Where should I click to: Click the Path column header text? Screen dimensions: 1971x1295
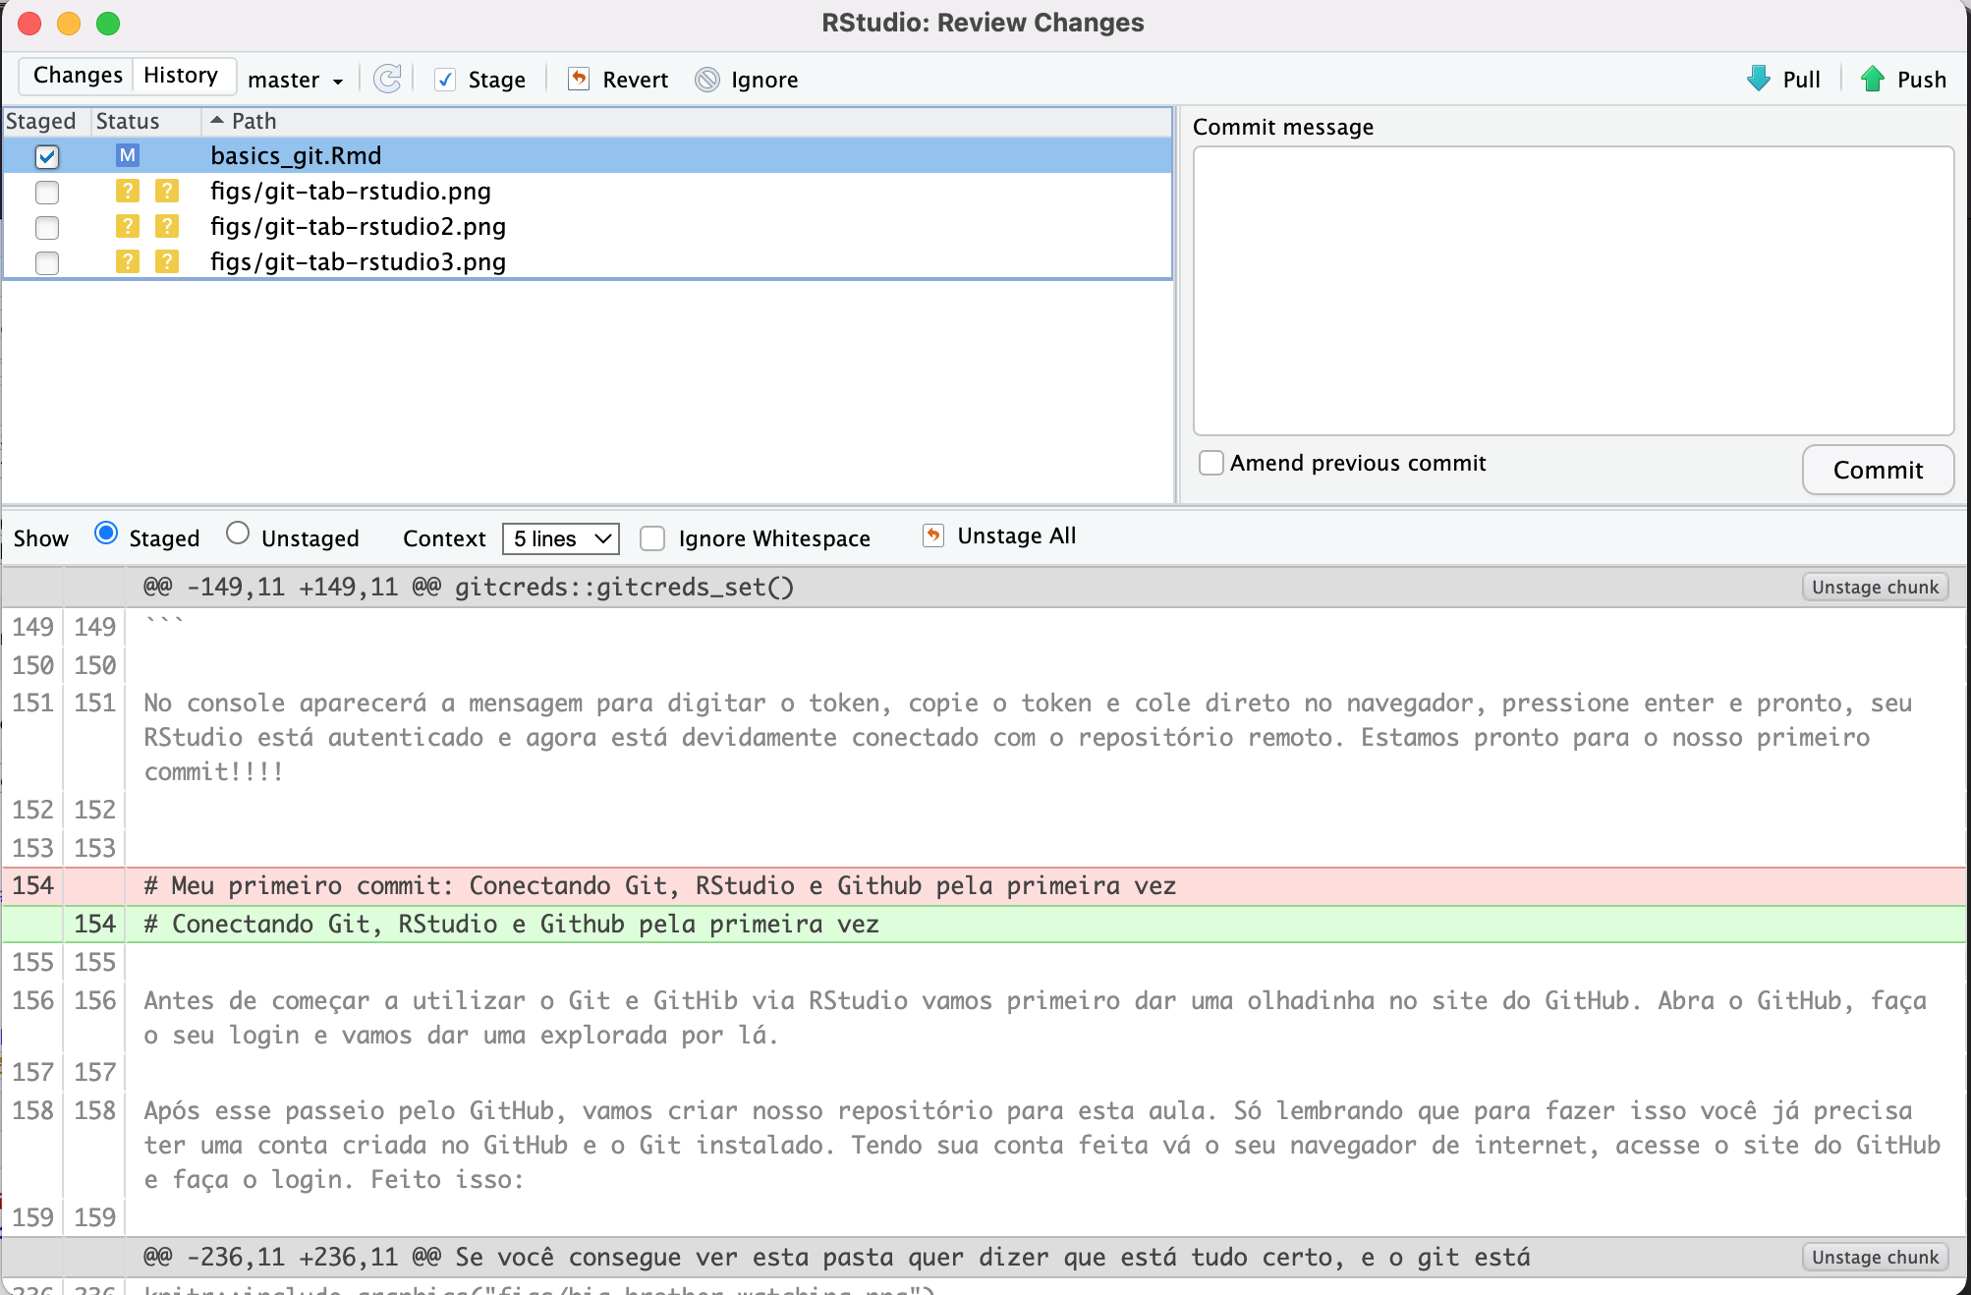tap(254, 121)
